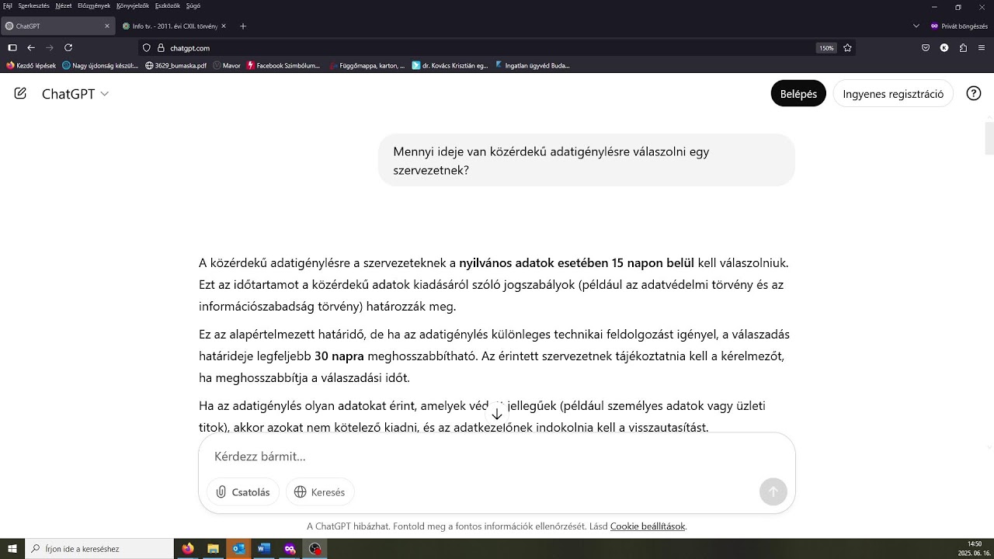Click the site security padlock icon
This screenshot has width=994, height=559.
click(x=161, y=47)
